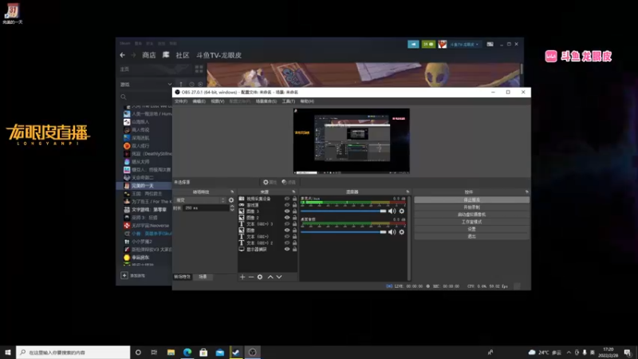Adjust the desktop audio volume slider
Image resolution: width=638 pixels, height=359 pixels.
tap(344, 232)
